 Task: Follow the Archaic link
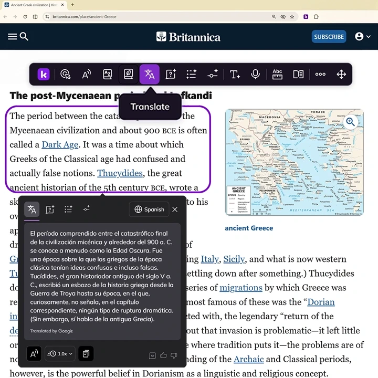(248, 359)
